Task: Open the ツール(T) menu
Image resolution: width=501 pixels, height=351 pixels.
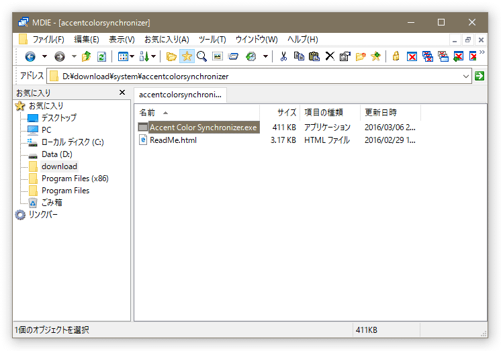Action: 212,40
